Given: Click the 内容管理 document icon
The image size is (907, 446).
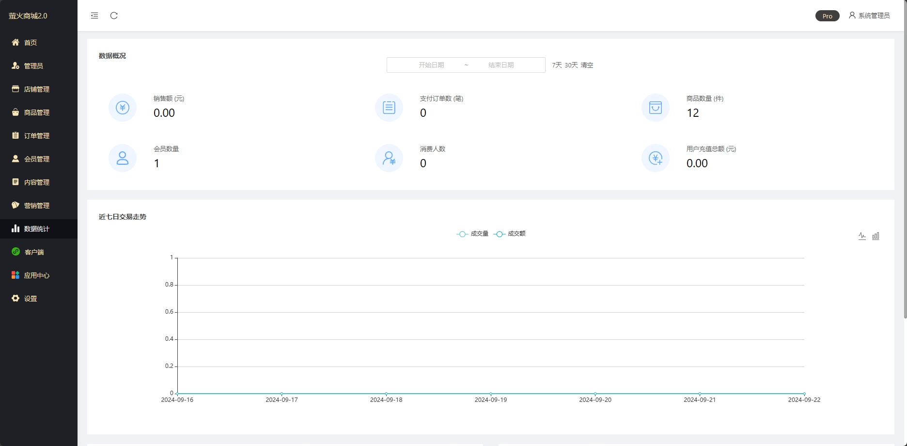Looking at the screenshot, I should tap(16, 182).
